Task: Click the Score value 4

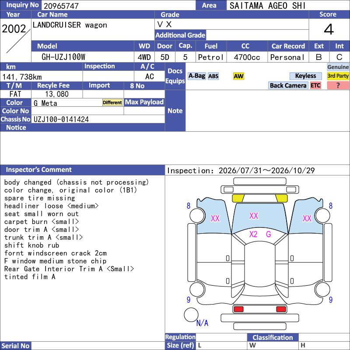Action: (x=329, y=29)
